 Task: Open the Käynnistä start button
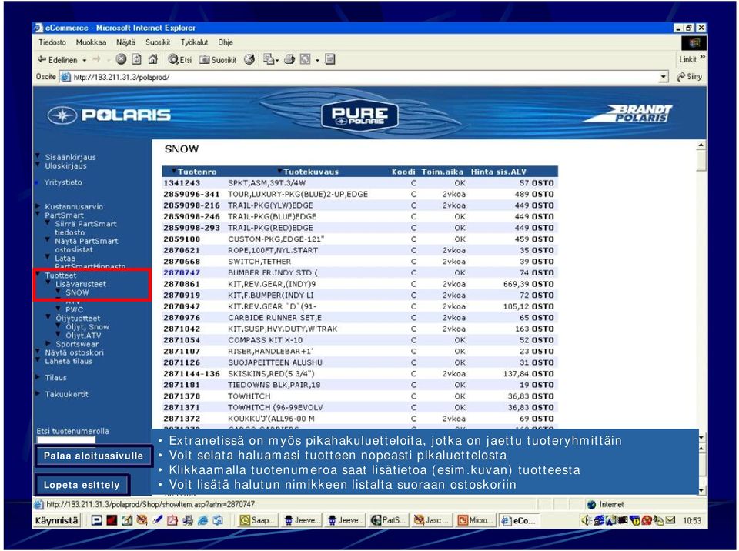[x=56, y=520]
